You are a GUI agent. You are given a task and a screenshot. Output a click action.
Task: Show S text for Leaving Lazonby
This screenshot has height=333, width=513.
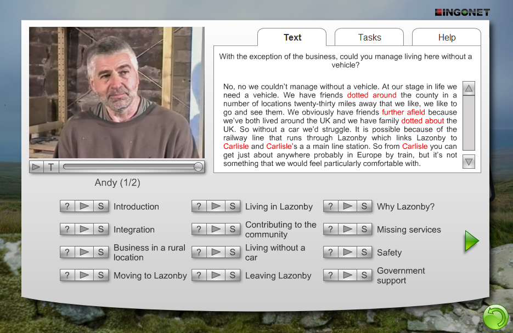[233, 275]
